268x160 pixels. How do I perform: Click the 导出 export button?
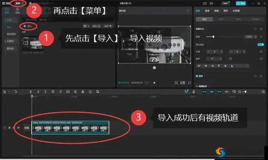pyautogui.click(x=241, y=3)
